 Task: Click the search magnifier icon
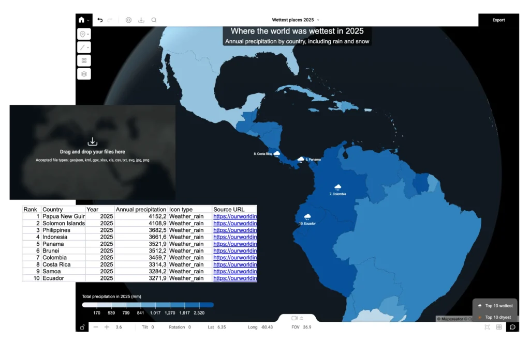pos(154,20)
